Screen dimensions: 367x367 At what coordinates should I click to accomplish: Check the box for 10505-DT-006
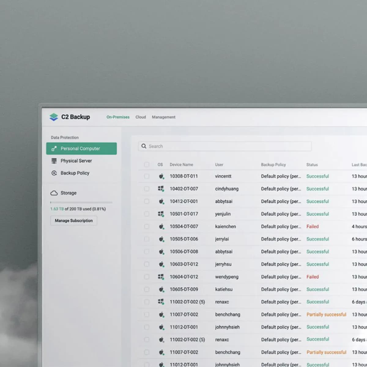(147, 239)
